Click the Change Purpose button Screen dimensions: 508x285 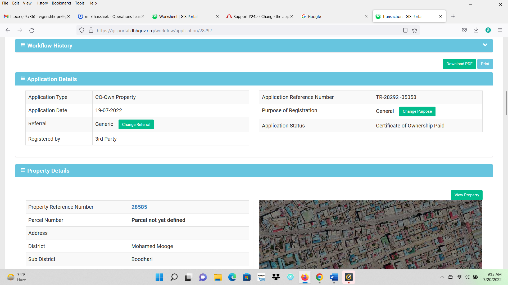coord(417,111)
